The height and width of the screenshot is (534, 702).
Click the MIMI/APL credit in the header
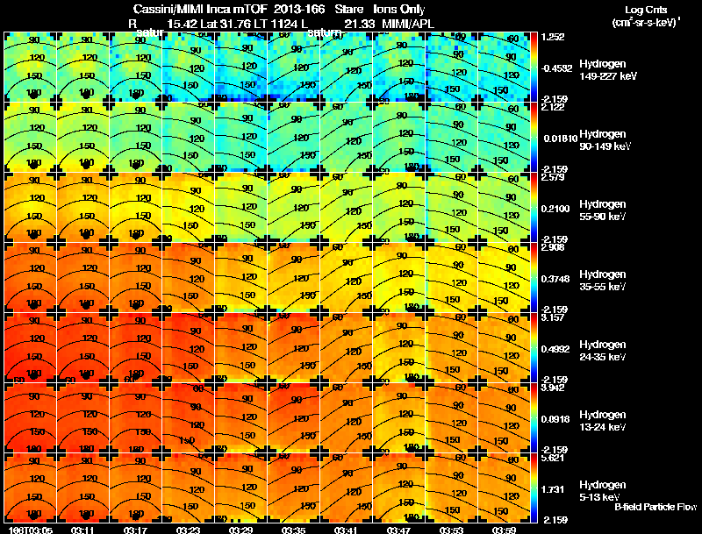(x=408, y=24)
